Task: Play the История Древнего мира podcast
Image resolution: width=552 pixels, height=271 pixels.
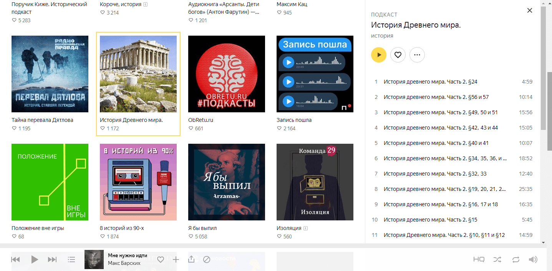Action: click(379, 55)
